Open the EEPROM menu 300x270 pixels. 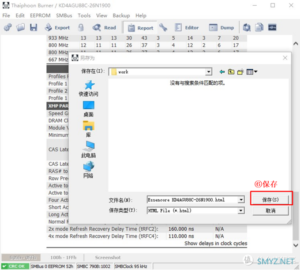[40, 15]
